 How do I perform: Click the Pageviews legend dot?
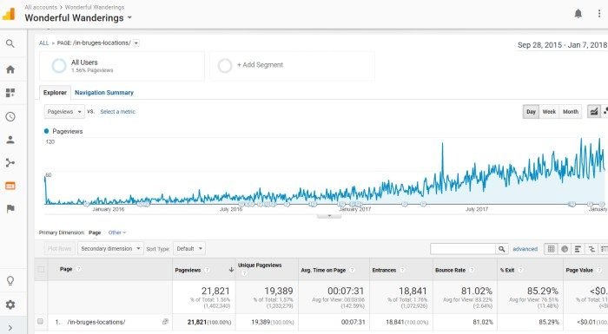pos(47,131)
